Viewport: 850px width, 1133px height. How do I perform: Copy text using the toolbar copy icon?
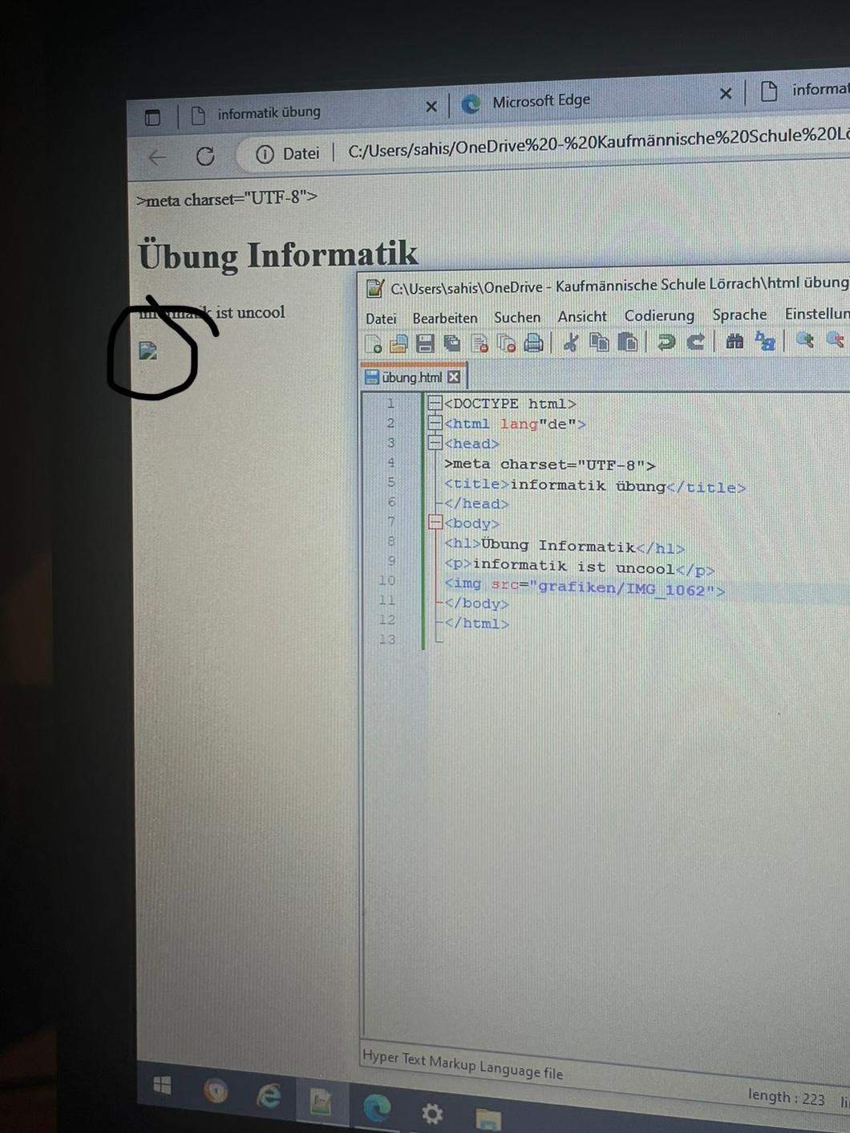(600, 343)
